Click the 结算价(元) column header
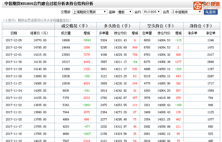 coord(39,33)
